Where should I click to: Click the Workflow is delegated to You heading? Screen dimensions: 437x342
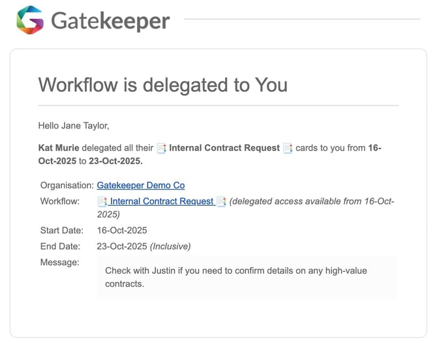(x=162, y=85)
